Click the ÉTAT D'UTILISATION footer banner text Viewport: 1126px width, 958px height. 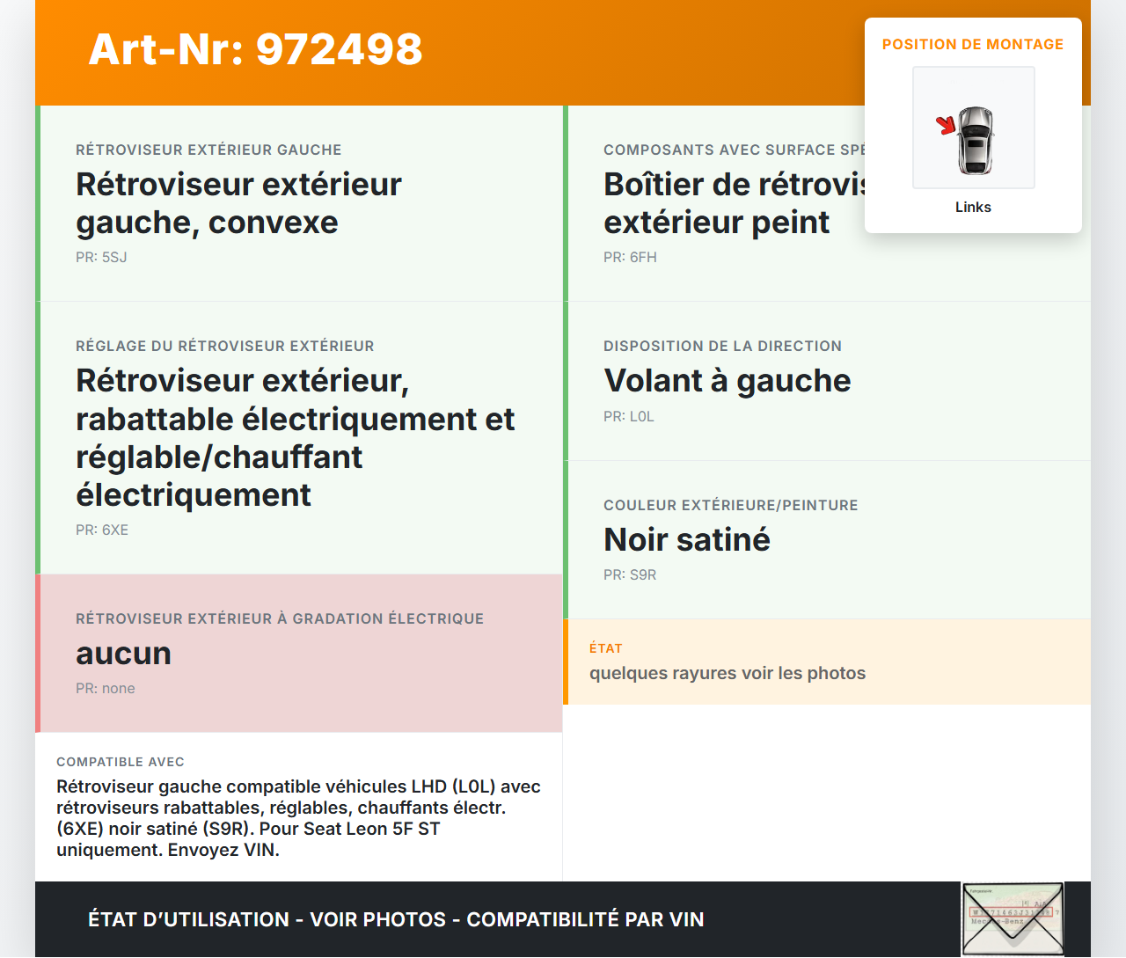(x=396, y=919)
